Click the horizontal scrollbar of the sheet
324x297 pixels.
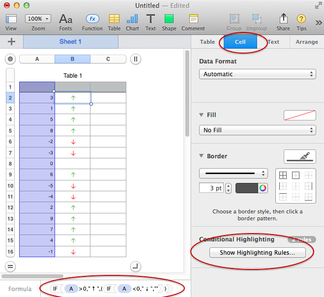click(x=32, y=276)
